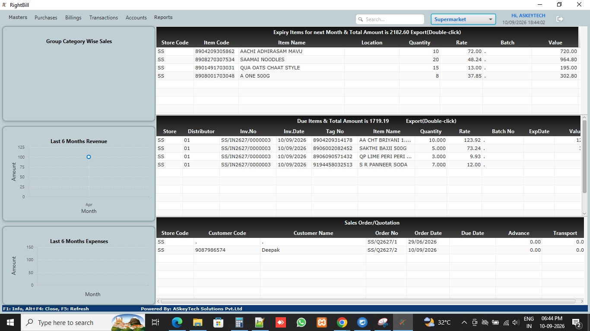The image size is (590, 331).
Task: Select the AACHI ADHIRASAM MAVU row
Action: point(367,51)
